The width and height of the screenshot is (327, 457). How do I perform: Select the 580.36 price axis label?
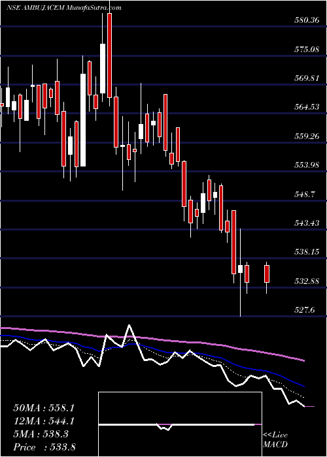click(x=305, y=20)
